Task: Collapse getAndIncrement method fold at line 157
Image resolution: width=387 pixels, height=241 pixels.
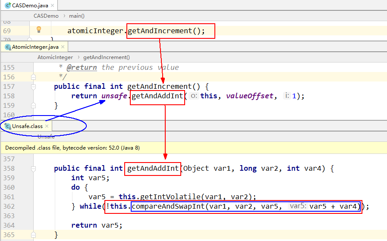Action: (x=33, y=87)
